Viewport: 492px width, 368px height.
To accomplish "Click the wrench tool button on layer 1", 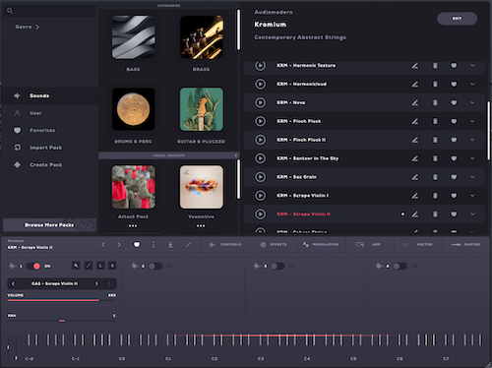I will pyautogui.click(x=76, y=266).
